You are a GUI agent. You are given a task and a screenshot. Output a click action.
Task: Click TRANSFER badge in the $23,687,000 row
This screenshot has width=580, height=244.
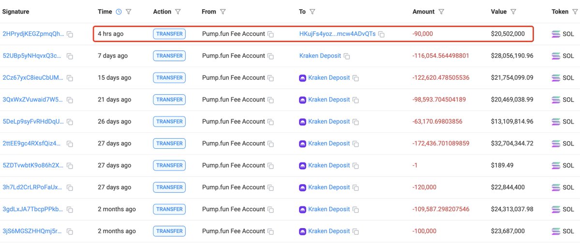pyautogui.click(x=169, y=231)
